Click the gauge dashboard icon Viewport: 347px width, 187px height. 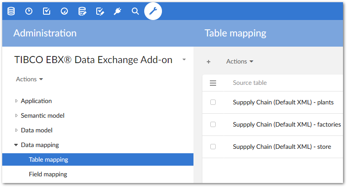pos(64,11)
